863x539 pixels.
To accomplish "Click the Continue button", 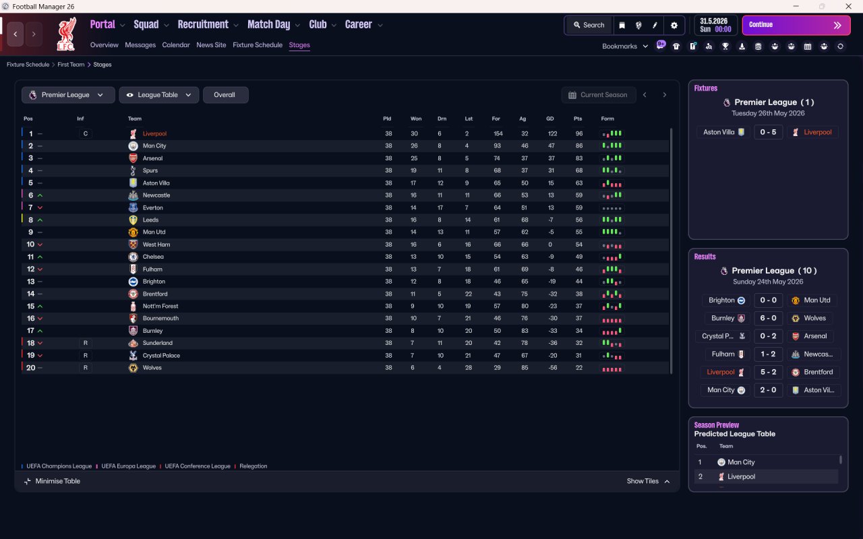I will tap(796, 25).
